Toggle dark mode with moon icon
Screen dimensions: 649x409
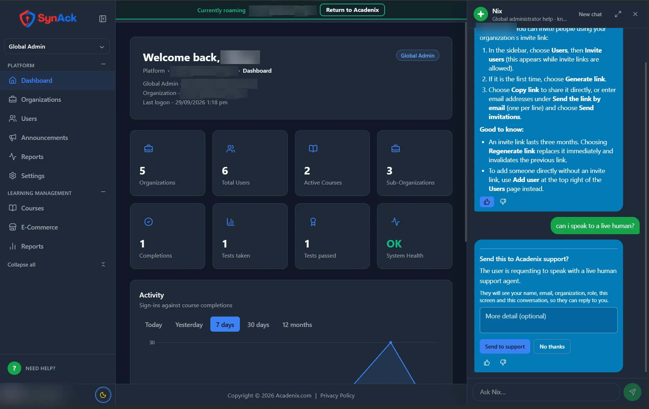click(x=103, y=395)
